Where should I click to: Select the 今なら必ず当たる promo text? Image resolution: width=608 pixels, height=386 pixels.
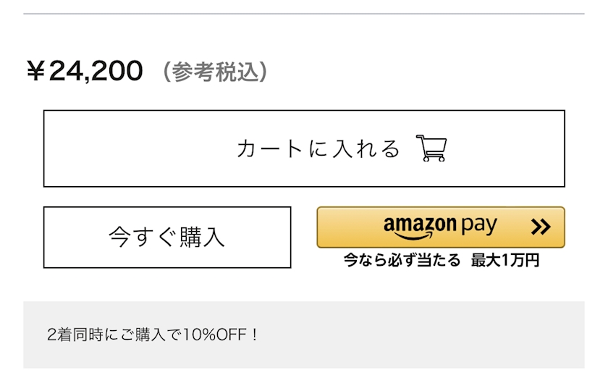402,261
